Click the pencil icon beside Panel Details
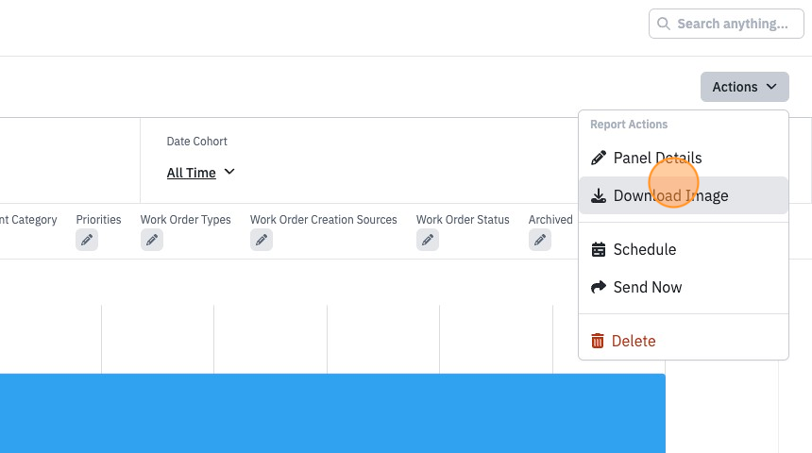 [x=598, y=158]
